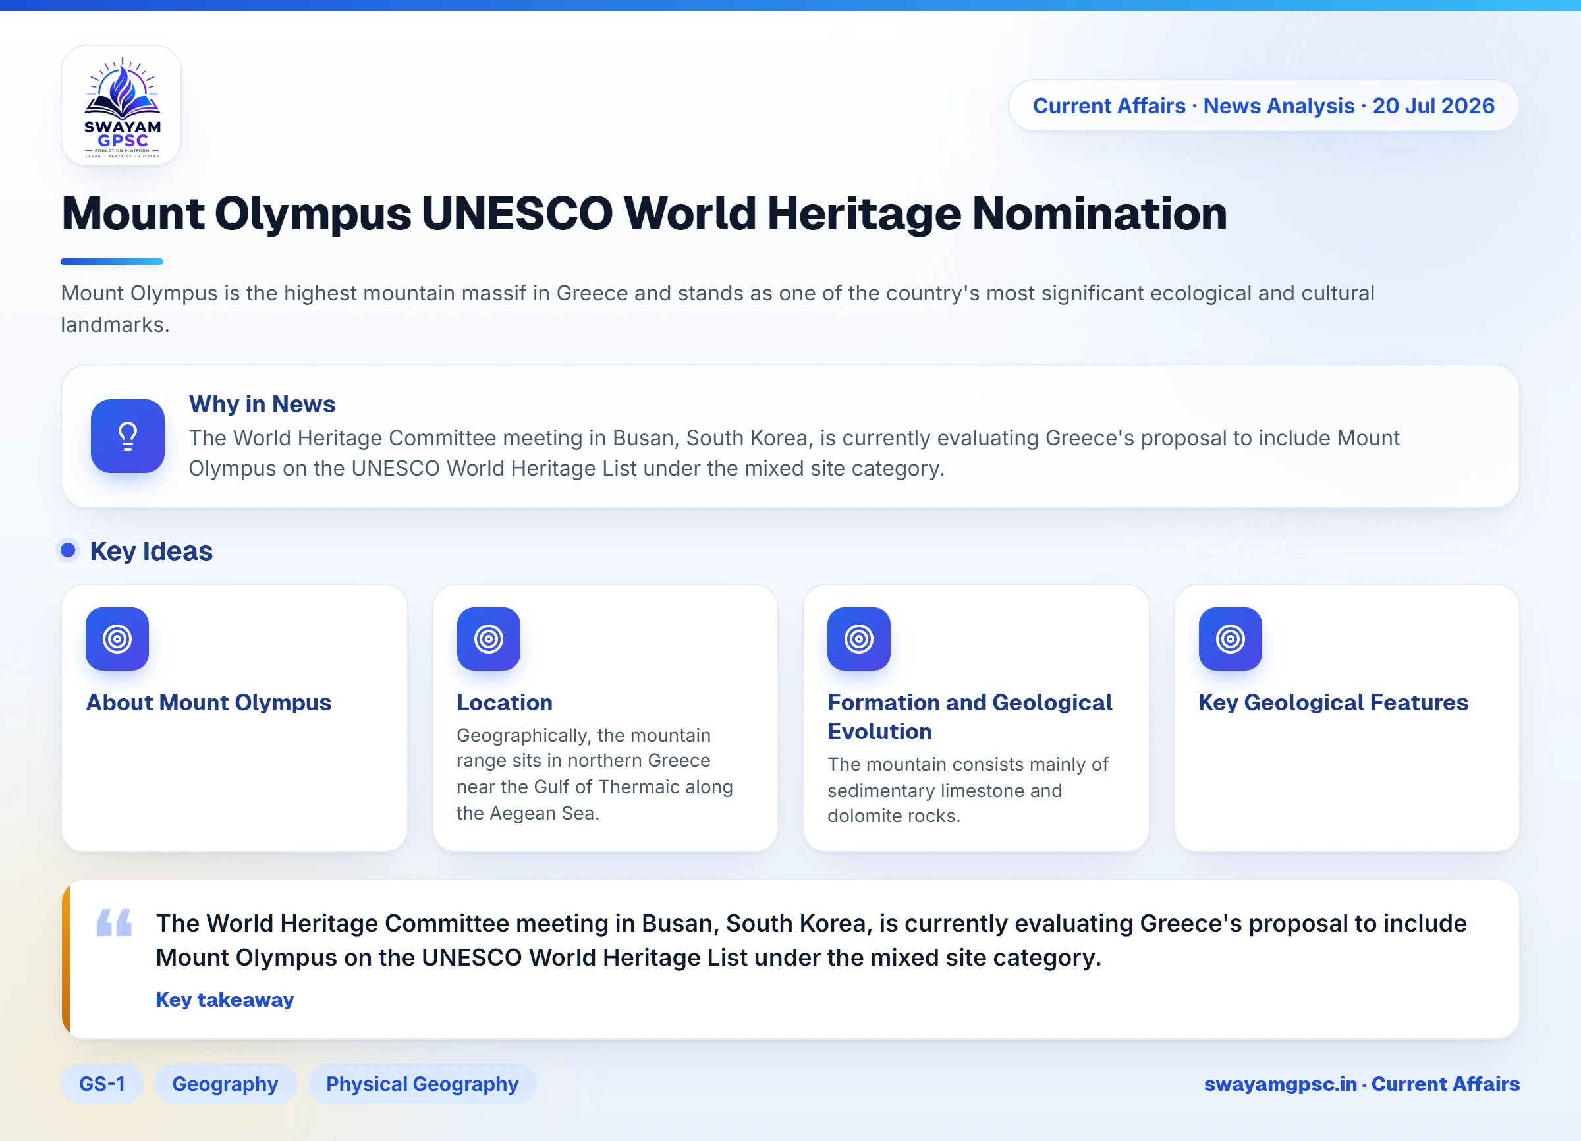Click the Swayam GPSC logo
This screenshot has height=1141, width=1581.
coord(121,106)
